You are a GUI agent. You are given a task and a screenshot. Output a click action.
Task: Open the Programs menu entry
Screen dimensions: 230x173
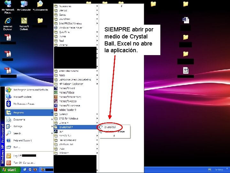[x=29, y=112]
